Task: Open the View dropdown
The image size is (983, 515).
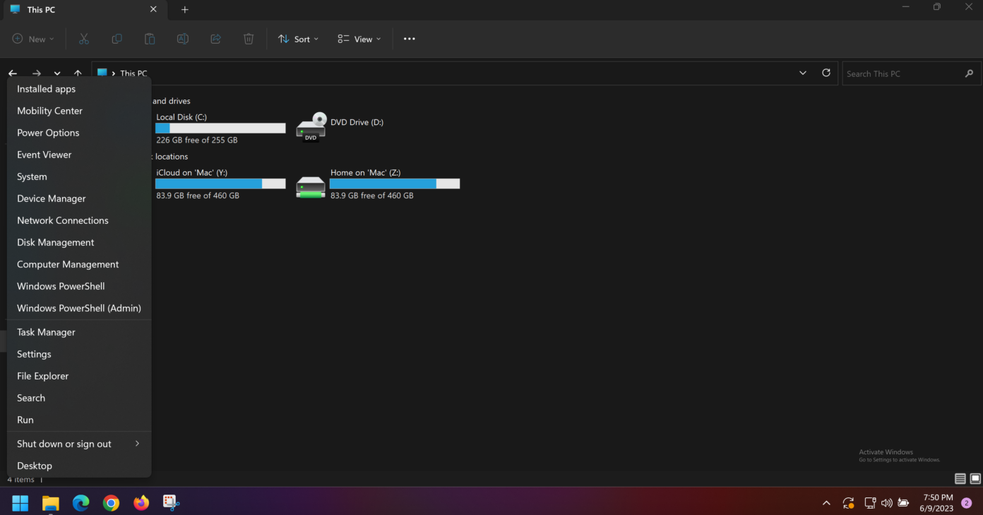Action: point(359,39)
